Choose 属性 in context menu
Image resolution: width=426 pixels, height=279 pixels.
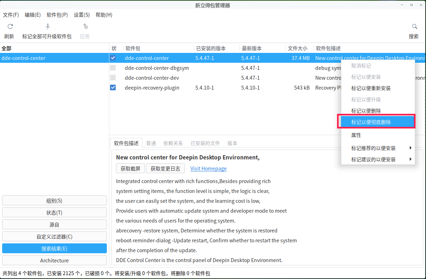point(378,135)
